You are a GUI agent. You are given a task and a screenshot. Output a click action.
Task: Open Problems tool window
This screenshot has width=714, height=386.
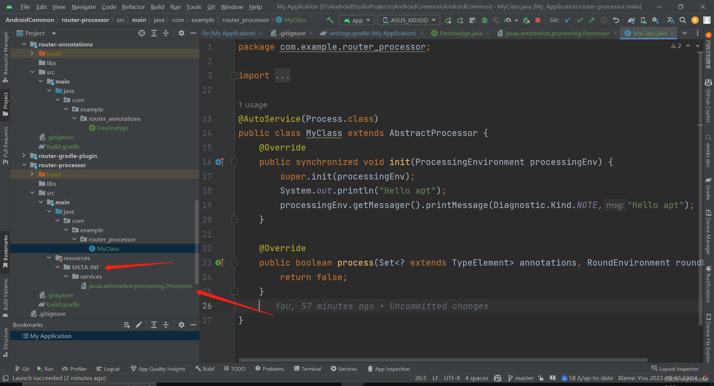click(x=269, y=369)
